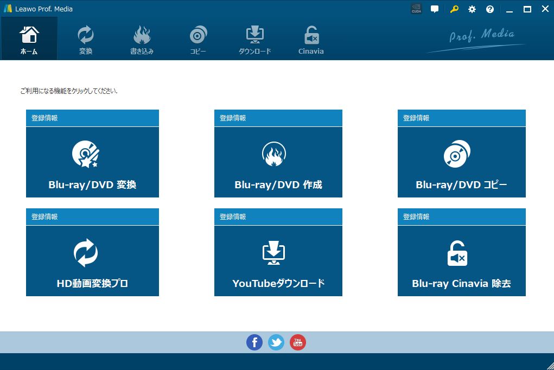This screenshot has height=370, width=554.
Task: Close the Leawo Prof. Media window
Action: click(x=545, y=9)
